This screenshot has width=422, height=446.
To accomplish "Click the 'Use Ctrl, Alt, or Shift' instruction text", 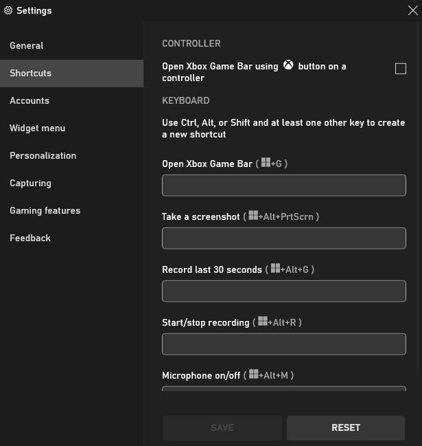I will [283, 129].
